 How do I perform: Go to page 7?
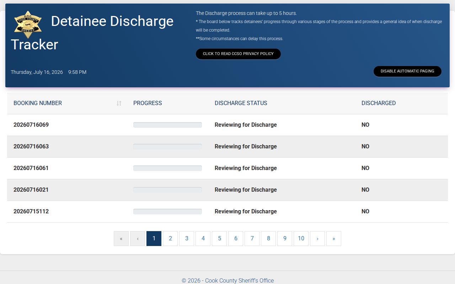pyautogui.click(x=252, y=239)
